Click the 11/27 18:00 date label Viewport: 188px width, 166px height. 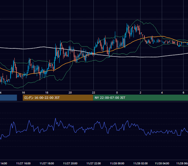coord(47,163)
